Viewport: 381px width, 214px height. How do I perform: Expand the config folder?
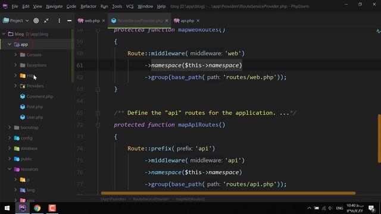(10, 138)
